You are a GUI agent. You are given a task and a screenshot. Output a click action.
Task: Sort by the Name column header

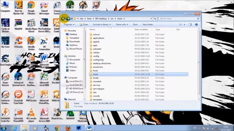[x=92, y=29]
